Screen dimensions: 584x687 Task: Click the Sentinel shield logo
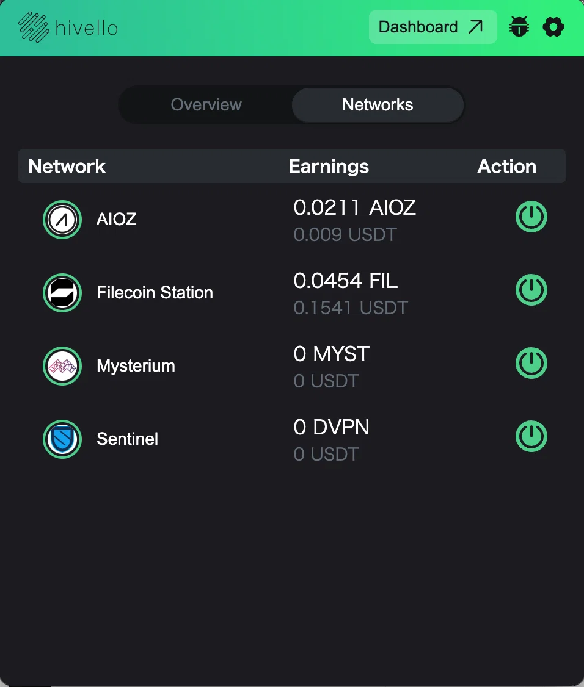pyautogui.click(x=62, y=439)
